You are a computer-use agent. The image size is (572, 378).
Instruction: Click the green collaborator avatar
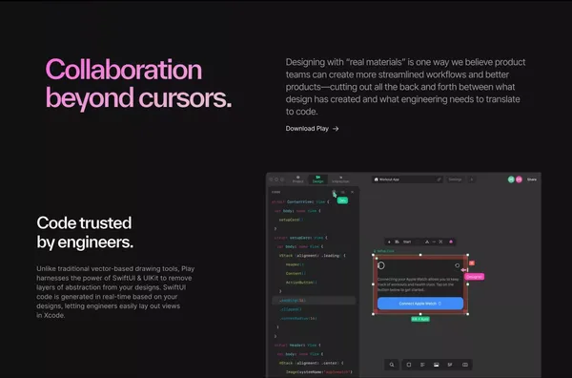[511, 179]
